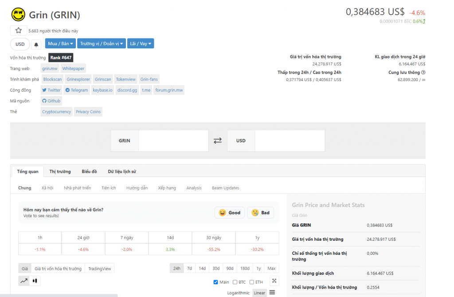Show the TradingView chart

point(100,268)
